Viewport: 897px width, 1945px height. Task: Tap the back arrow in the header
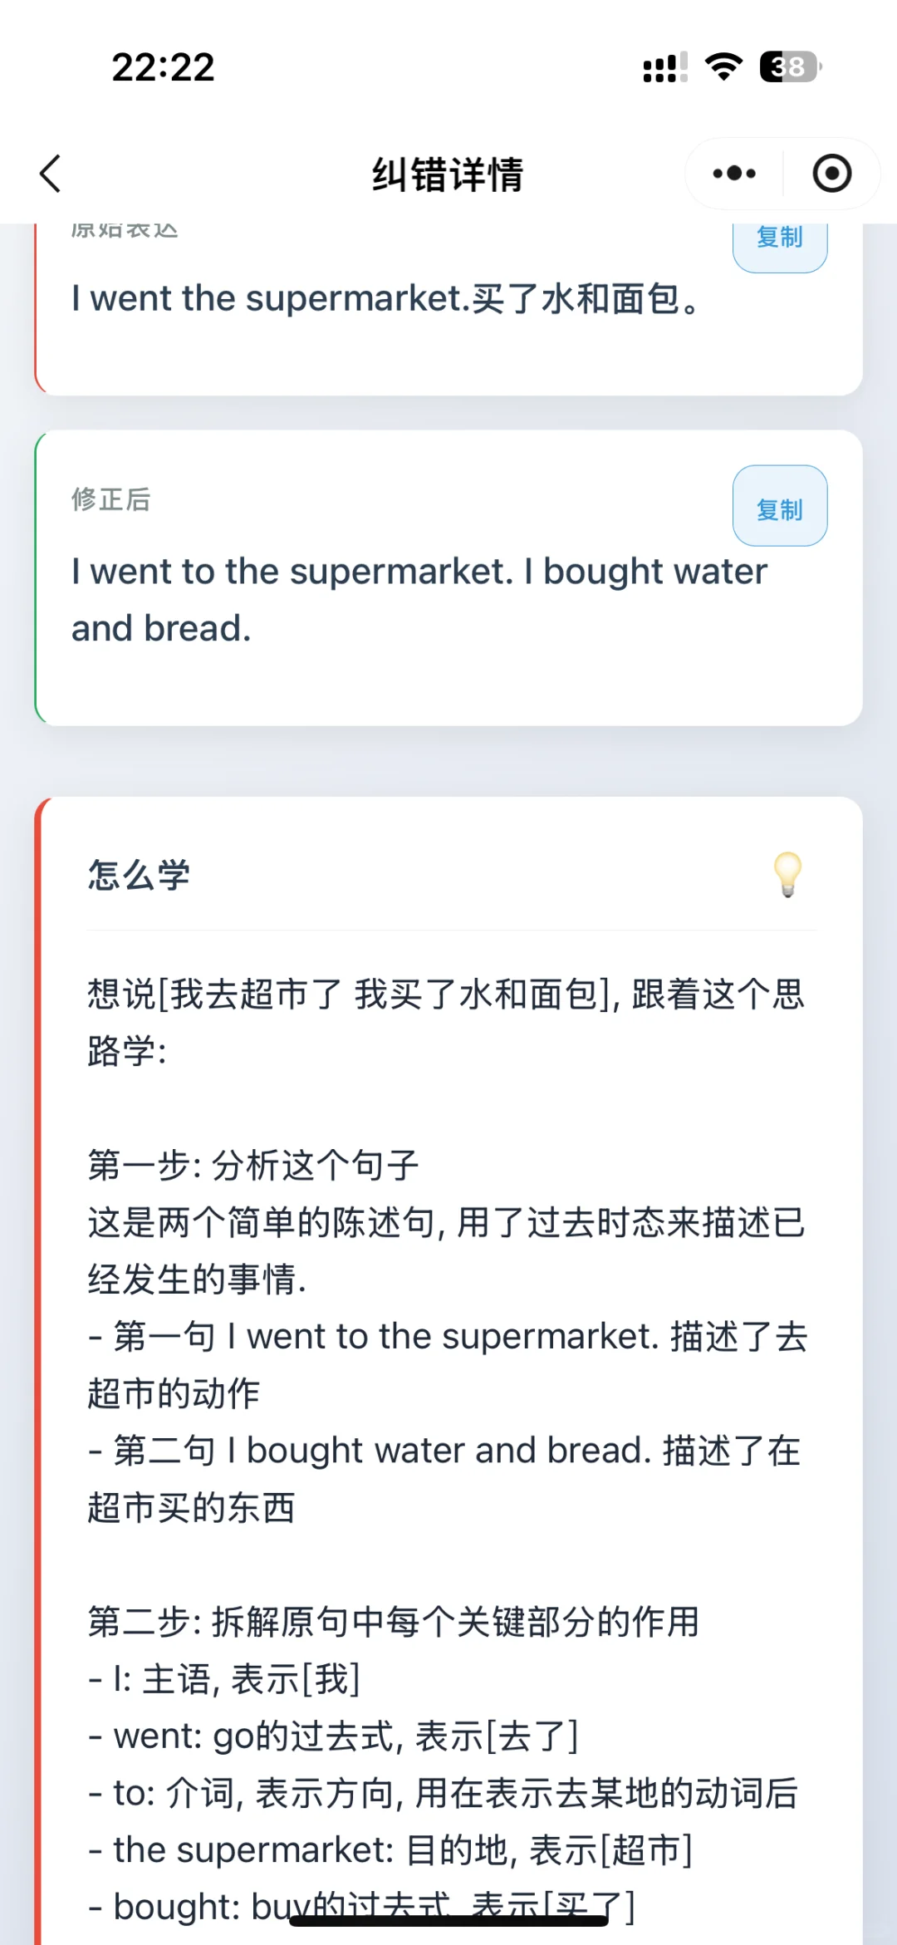[51, 174]
